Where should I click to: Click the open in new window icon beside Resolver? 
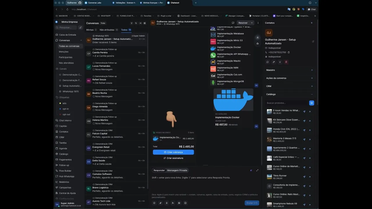click(233, 23)
